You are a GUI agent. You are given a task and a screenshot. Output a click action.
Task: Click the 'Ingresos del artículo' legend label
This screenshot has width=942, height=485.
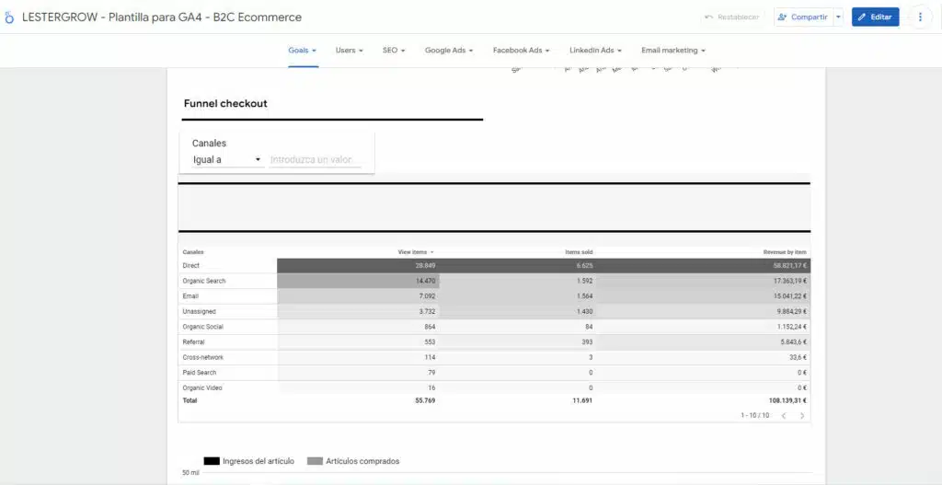point(258,462)
